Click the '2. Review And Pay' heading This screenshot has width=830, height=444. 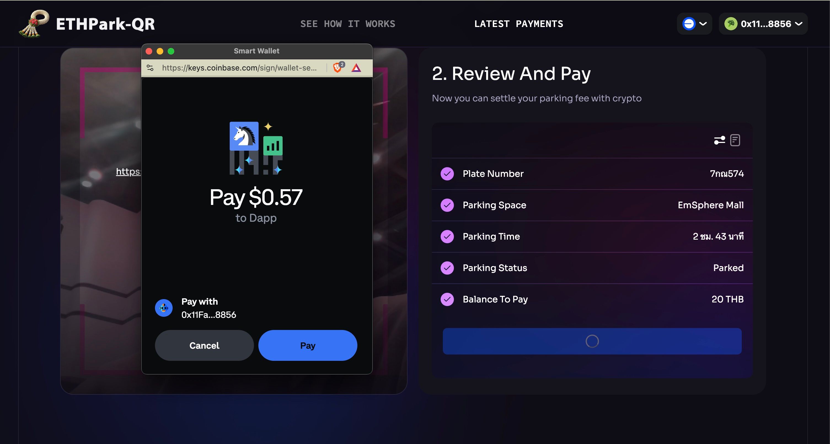[511, 74]
